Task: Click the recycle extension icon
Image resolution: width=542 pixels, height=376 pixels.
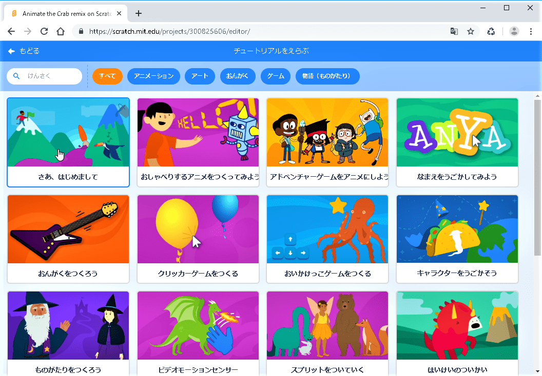Action: [491, 31]
